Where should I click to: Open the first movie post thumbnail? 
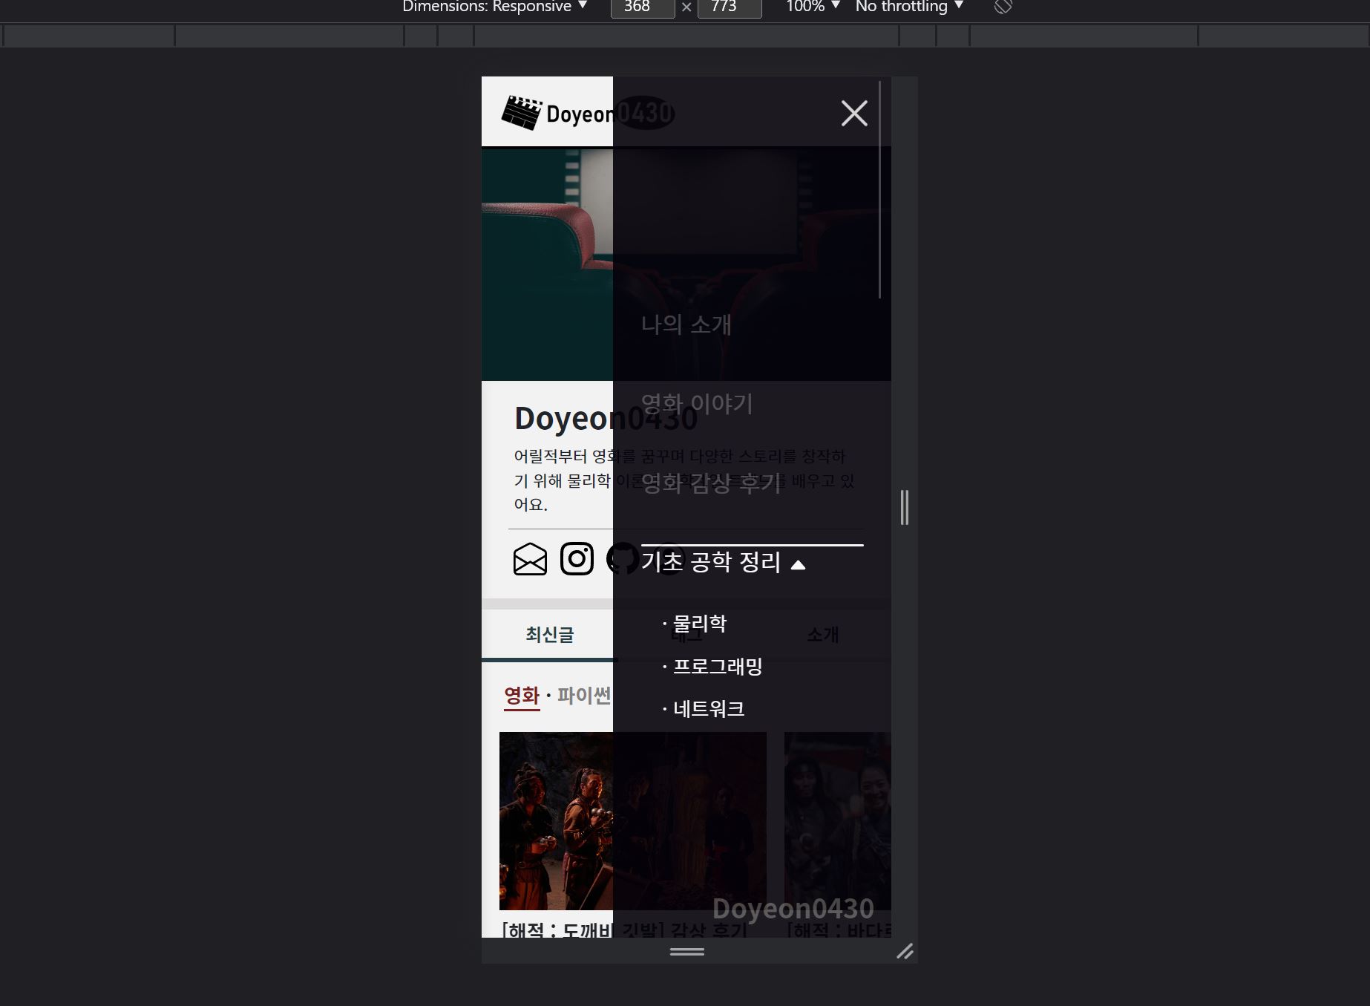[x=632, y=821]
